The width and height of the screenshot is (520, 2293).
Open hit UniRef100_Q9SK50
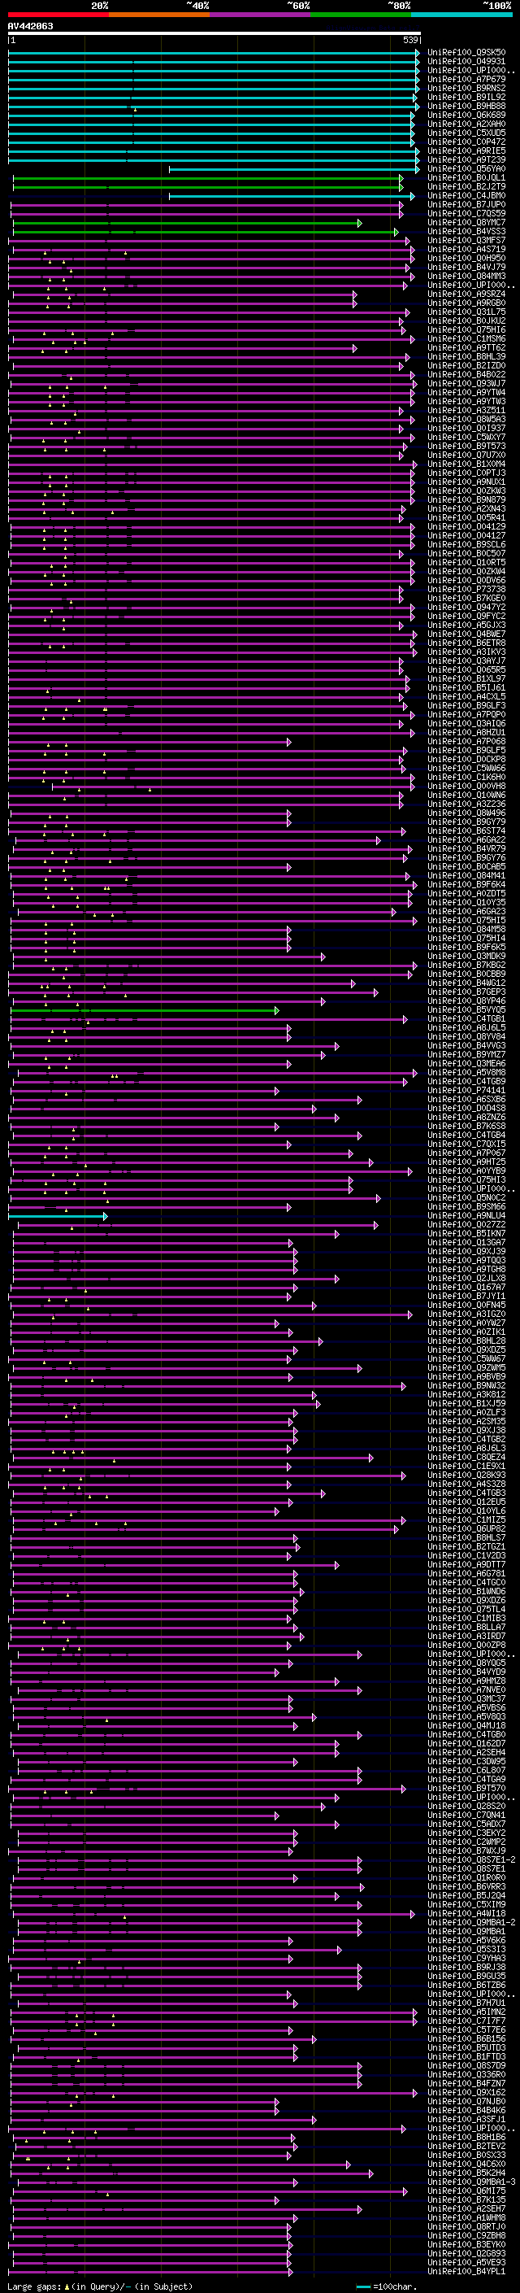[466, 53]
